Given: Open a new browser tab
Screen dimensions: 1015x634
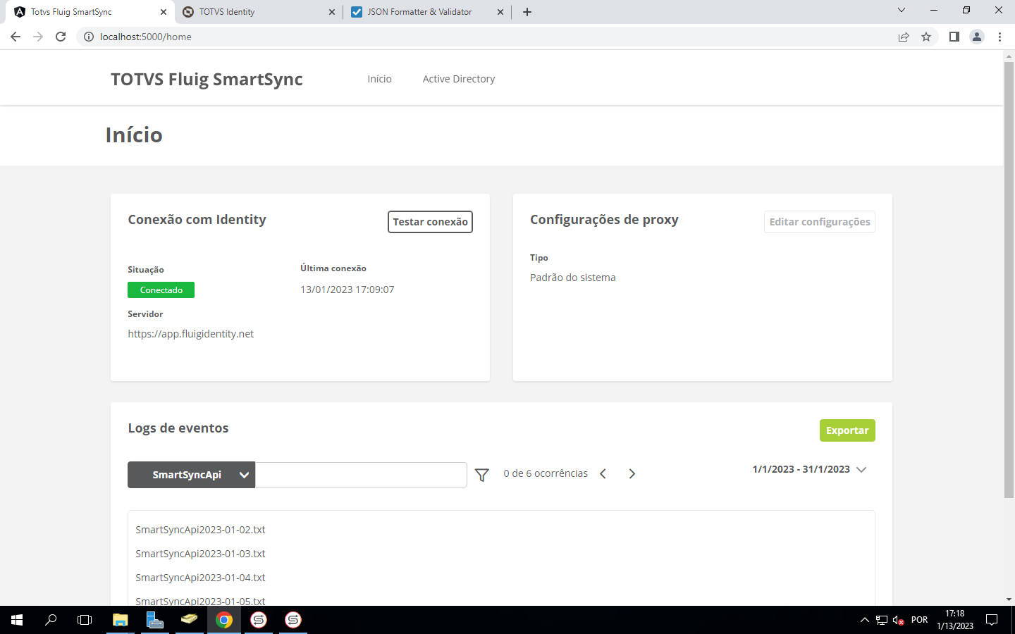Looking at the screenshot, I should (x=527, y=12).
